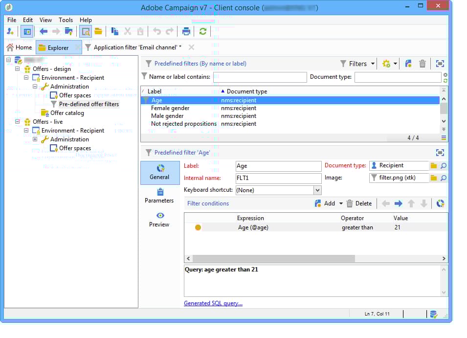Click the Name or label contains field

[259, 77]
